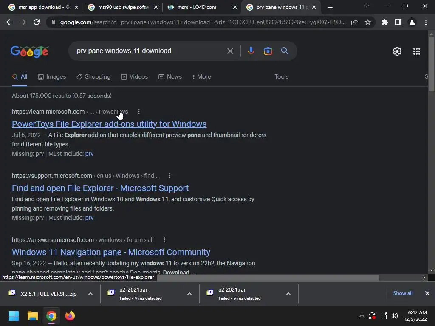Expand options for x2 2021.rar download
Screen dimensions: 435x326
click(288, 294)
